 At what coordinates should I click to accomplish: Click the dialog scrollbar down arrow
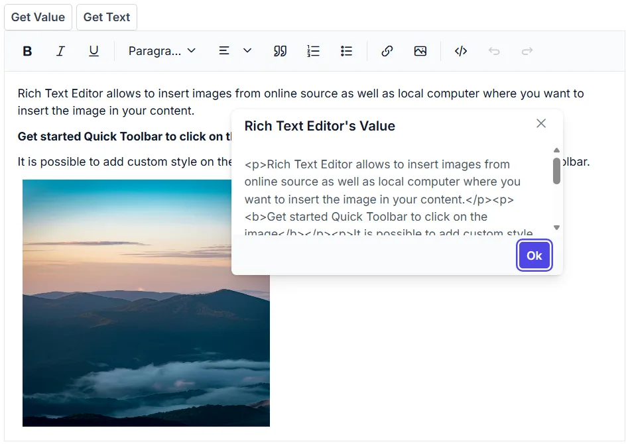click(x=556, y=227)
